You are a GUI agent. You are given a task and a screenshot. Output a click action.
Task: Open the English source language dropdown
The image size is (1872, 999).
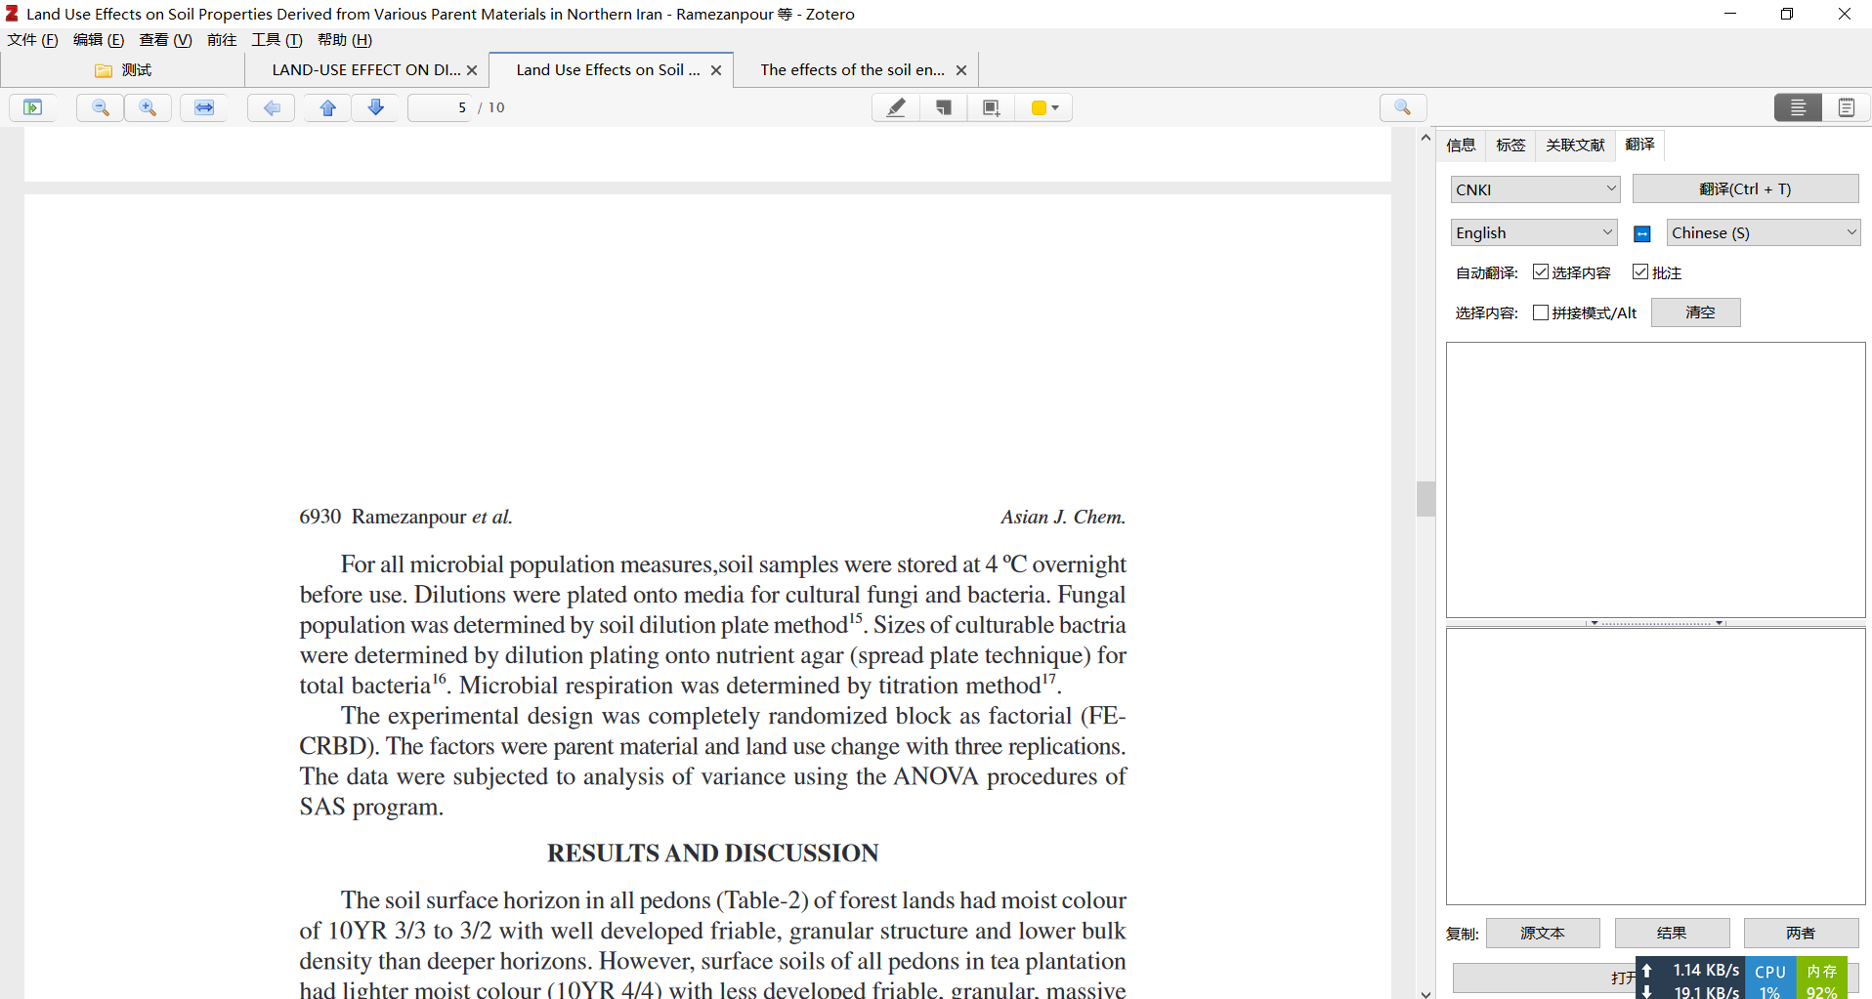(1534, 232)
